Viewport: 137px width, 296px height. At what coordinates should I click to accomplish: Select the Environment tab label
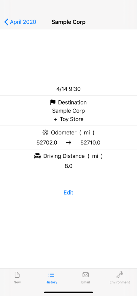click(x=120, y=282)
